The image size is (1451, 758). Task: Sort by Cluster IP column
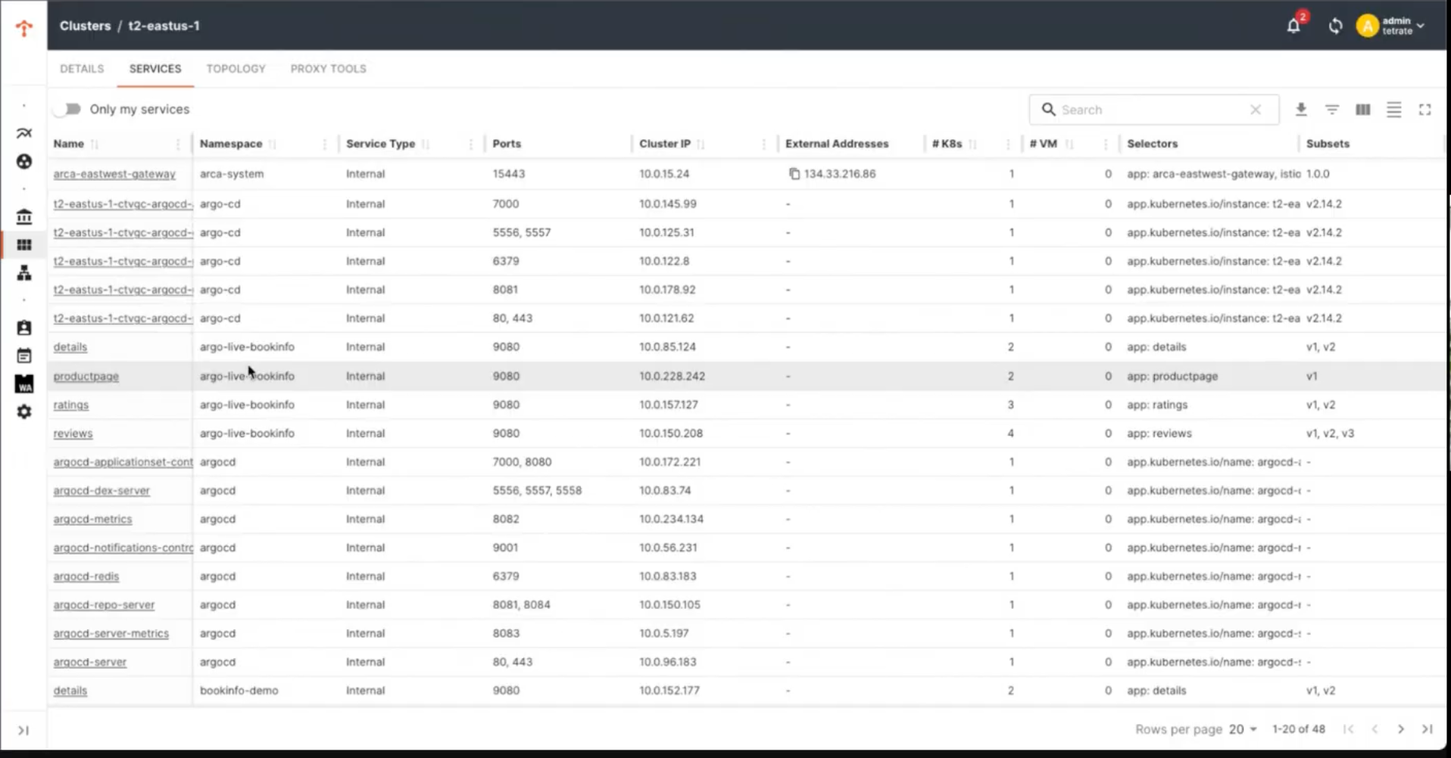[x=701, y=144]
